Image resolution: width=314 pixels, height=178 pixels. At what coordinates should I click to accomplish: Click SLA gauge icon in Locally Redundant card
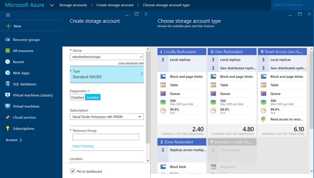coord(163,111)
